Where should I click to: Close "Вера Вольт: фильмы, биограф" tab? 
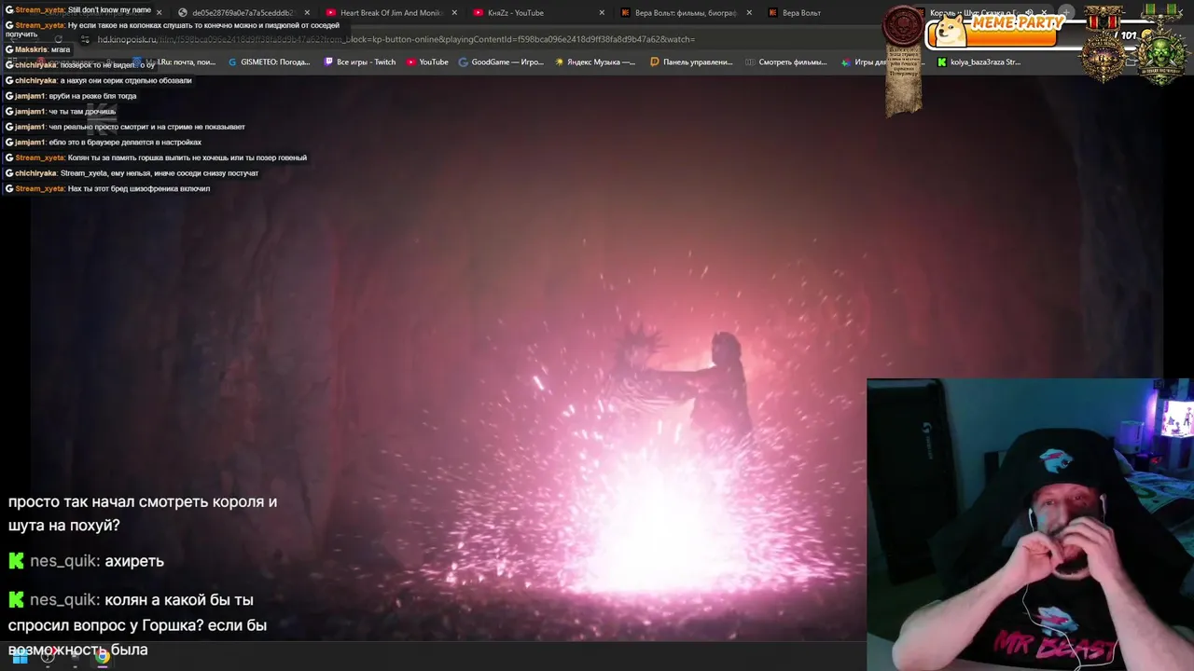(749, 13)
